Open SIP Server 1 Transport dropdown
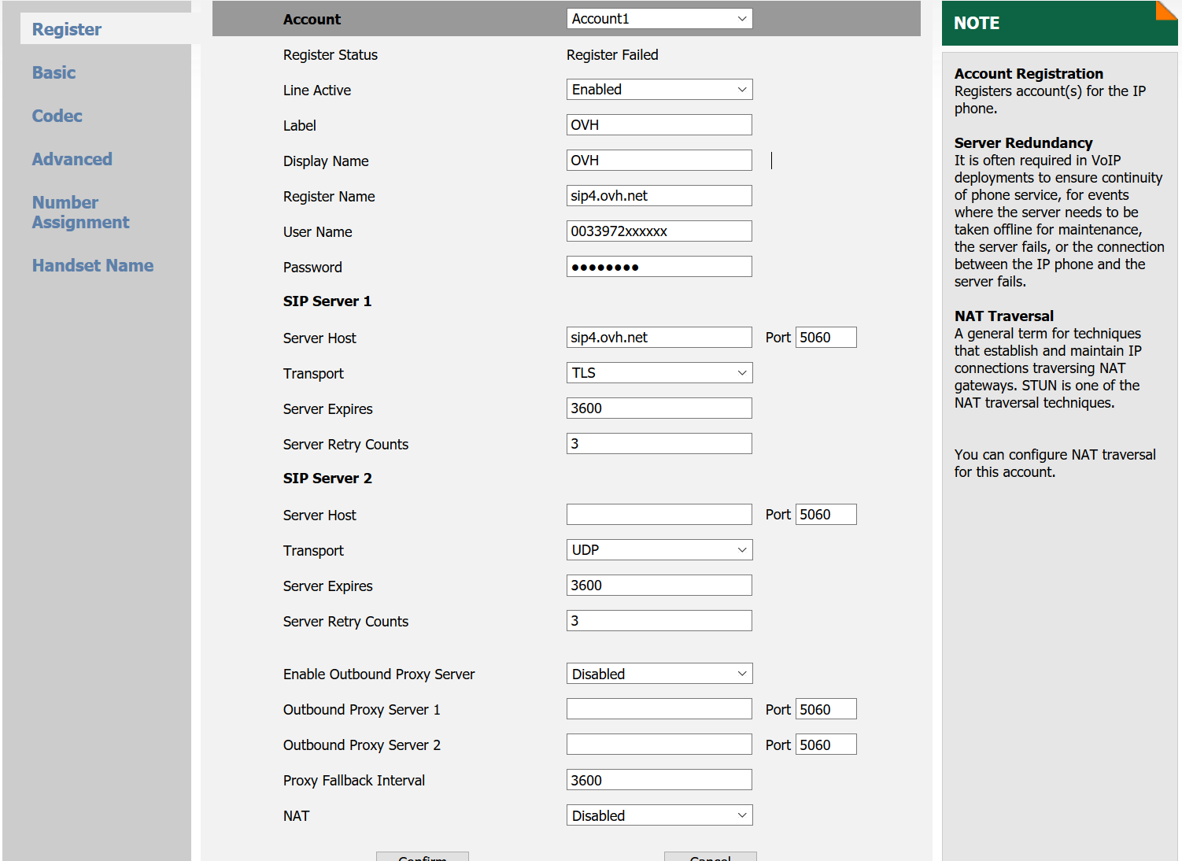Viewport: 1182px width, 861px height. click(659, 373)
